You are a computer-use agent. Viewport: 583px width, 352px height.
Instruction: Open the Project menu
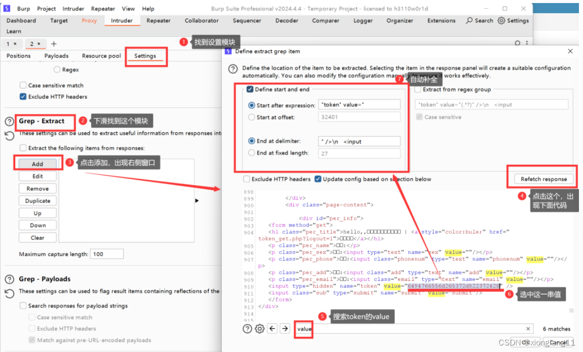point(46,9)
